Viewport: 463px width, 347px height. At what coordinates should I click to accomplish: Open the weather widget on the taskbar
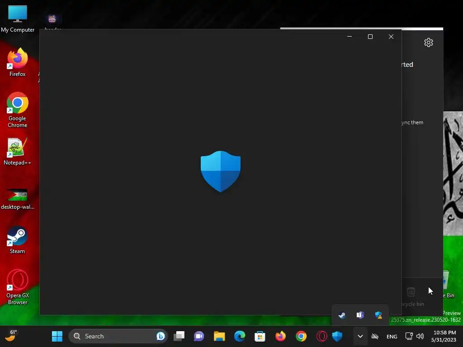pos(11,336)
